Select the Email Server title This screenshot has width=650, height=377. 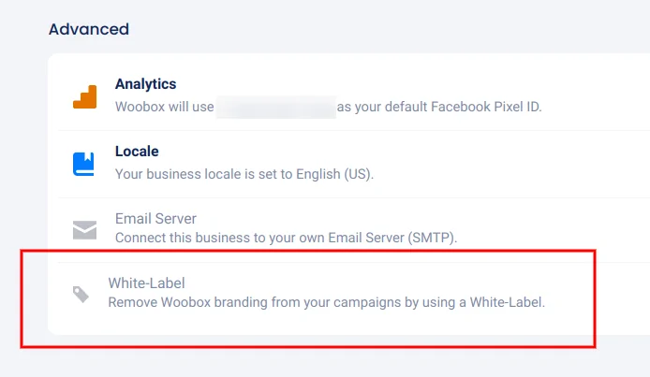155,219
